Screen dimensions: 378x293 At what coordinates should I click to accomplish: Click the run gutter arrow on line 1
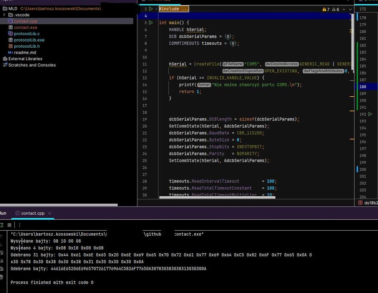151,9
